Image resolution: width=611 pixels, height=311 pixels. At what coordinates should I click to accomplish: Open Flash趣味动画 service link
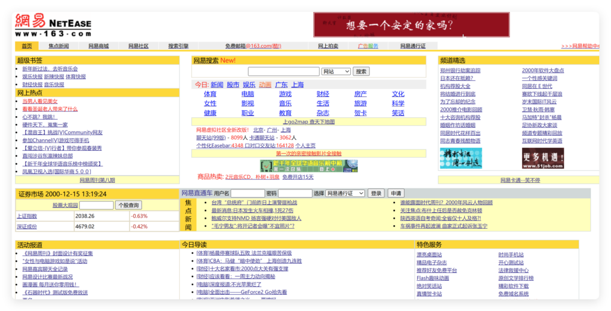pos(433,278)
